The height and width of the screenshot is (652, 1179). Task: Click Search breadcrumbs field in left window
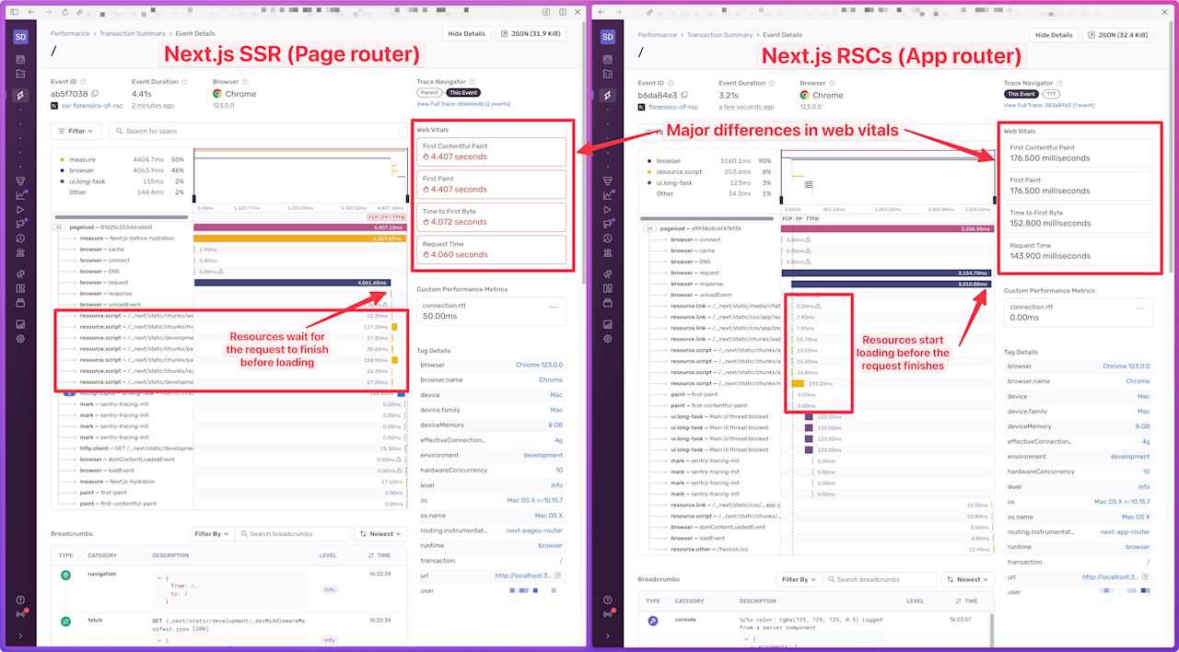pyautogui.click(x=293, y=533)
